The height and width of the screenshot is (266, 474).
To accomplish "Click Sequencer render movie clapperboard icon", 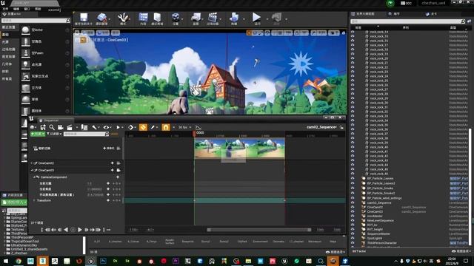I will 70,127.
